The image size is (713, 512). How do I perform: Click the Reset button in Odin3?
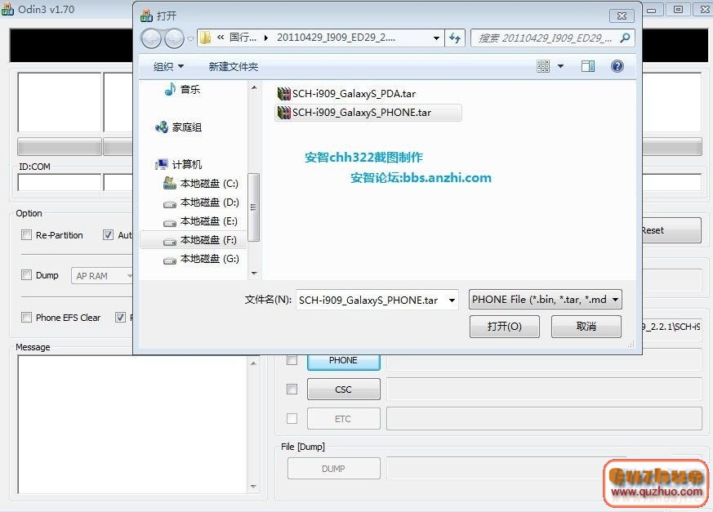click(671, 230)
